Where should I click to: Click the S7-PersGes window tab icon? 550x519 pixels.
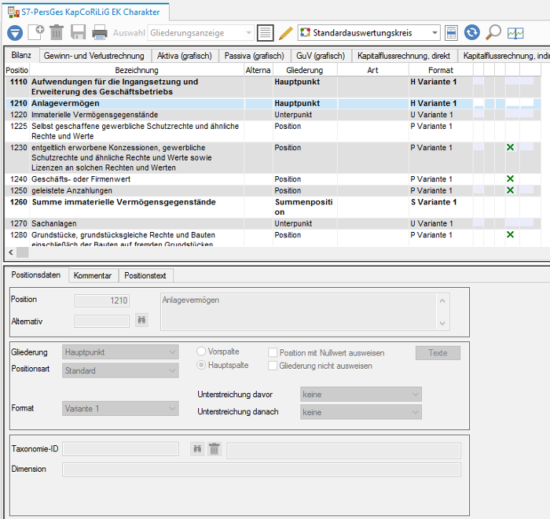[x=13, y=12]
